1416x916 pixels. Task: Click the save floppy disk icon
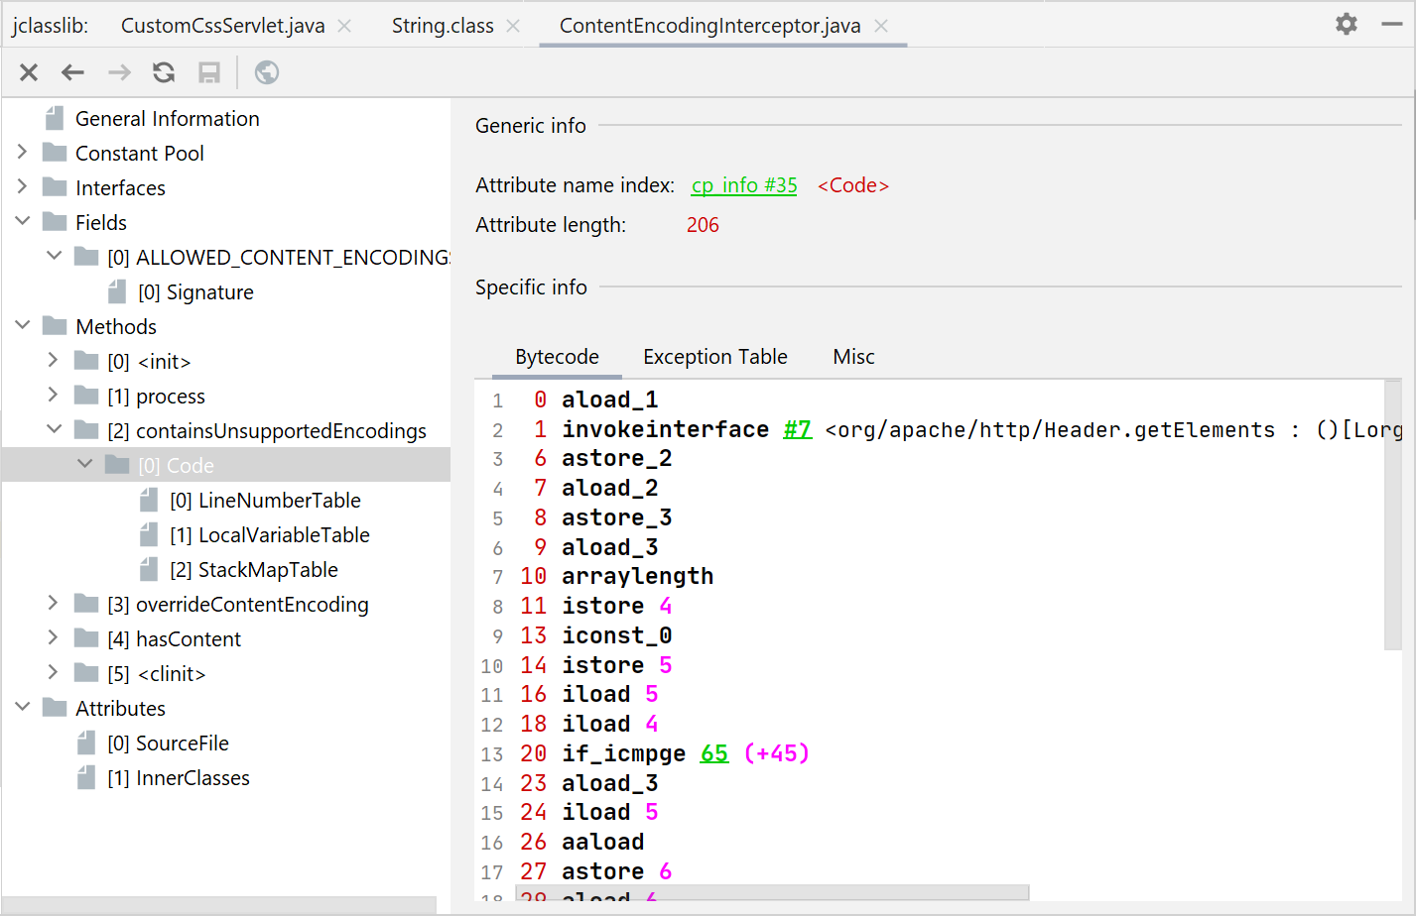(x=209, y=72)
